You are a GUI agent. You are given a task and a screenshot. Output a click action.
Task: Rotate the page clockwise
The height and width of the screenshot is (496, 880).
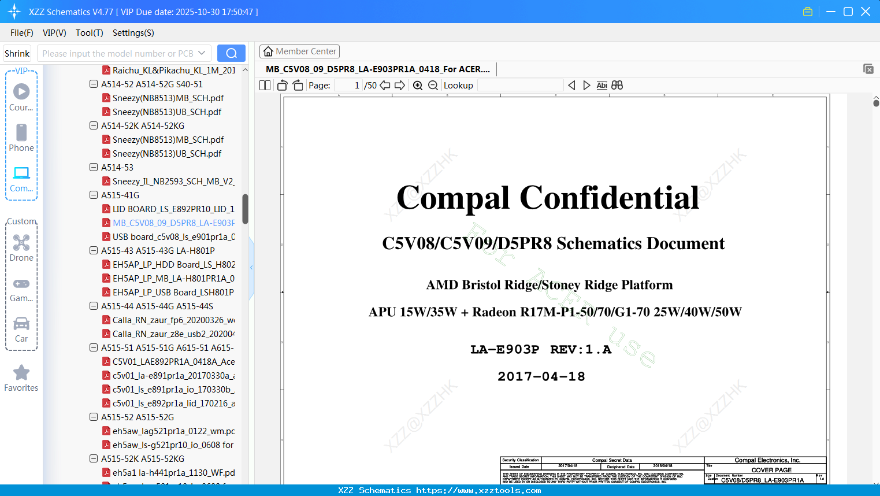(x=298, y=86)
